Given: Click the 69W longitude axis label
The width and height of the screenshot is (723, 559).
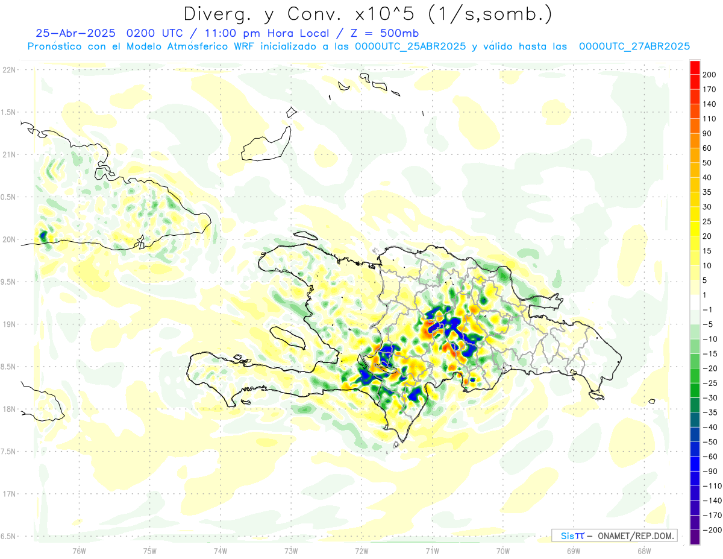Looking at the screenshot, I should coord(573,551).
